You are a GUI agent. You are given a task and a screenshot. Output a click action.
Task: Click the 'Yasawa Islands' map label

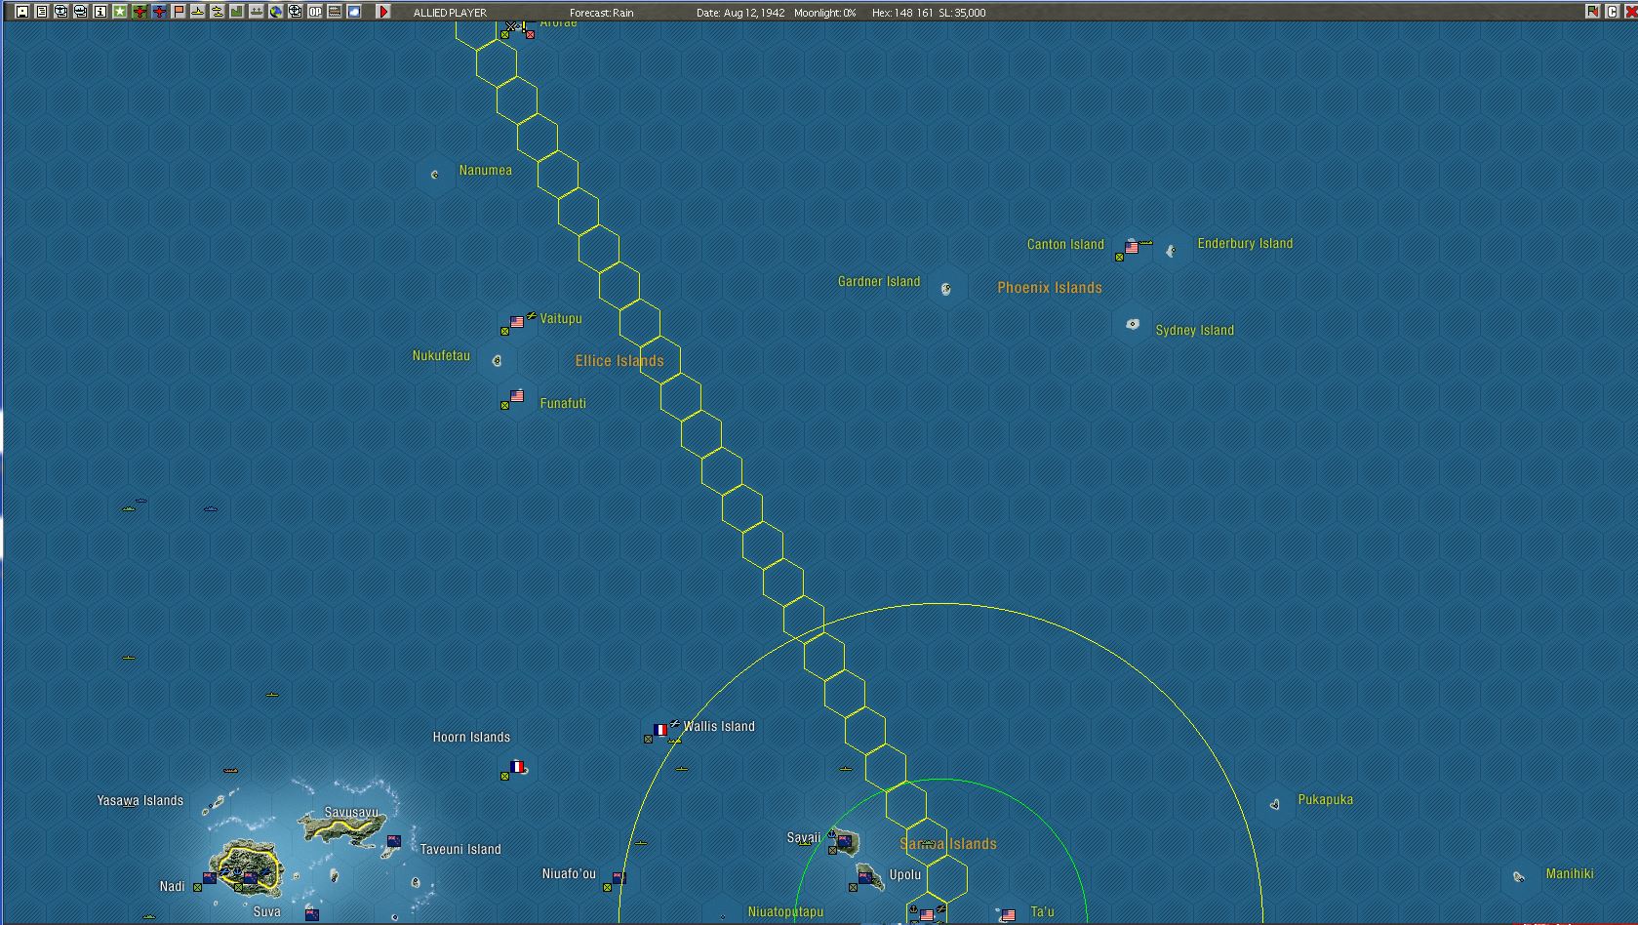140,801
